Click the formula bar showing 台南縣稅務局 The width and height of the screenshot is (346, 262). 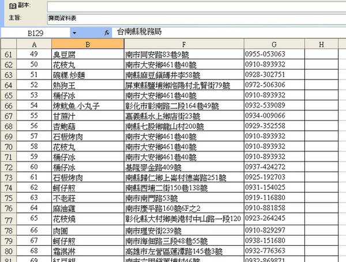pos(229,32)
